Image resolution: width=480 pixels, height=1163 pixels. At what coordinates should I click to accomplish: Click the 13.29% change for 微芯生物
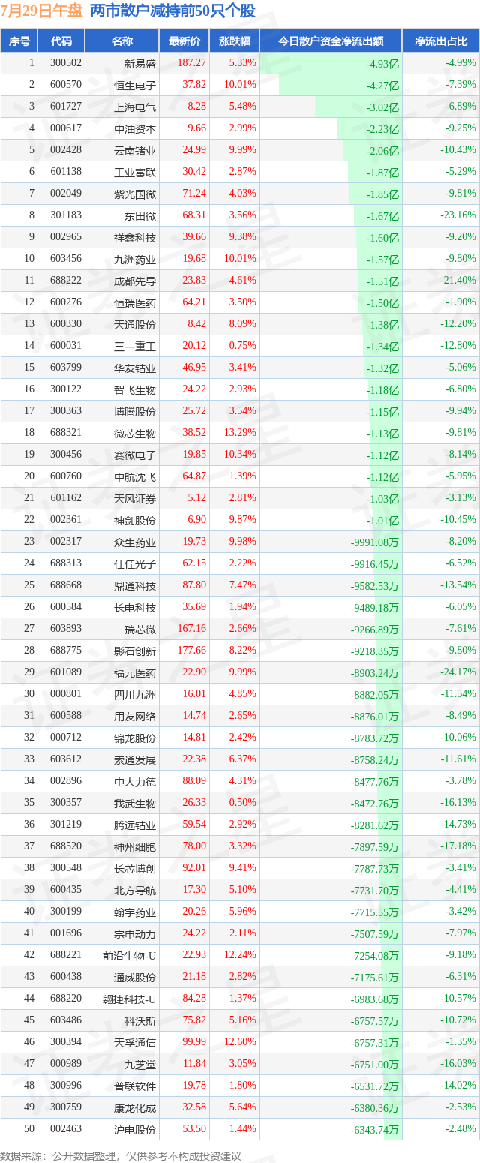[240, 433]
